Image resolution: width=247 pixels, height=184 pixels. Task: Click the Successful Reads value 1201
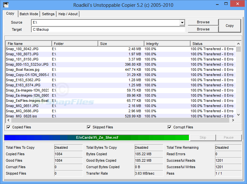pos(228,160)
